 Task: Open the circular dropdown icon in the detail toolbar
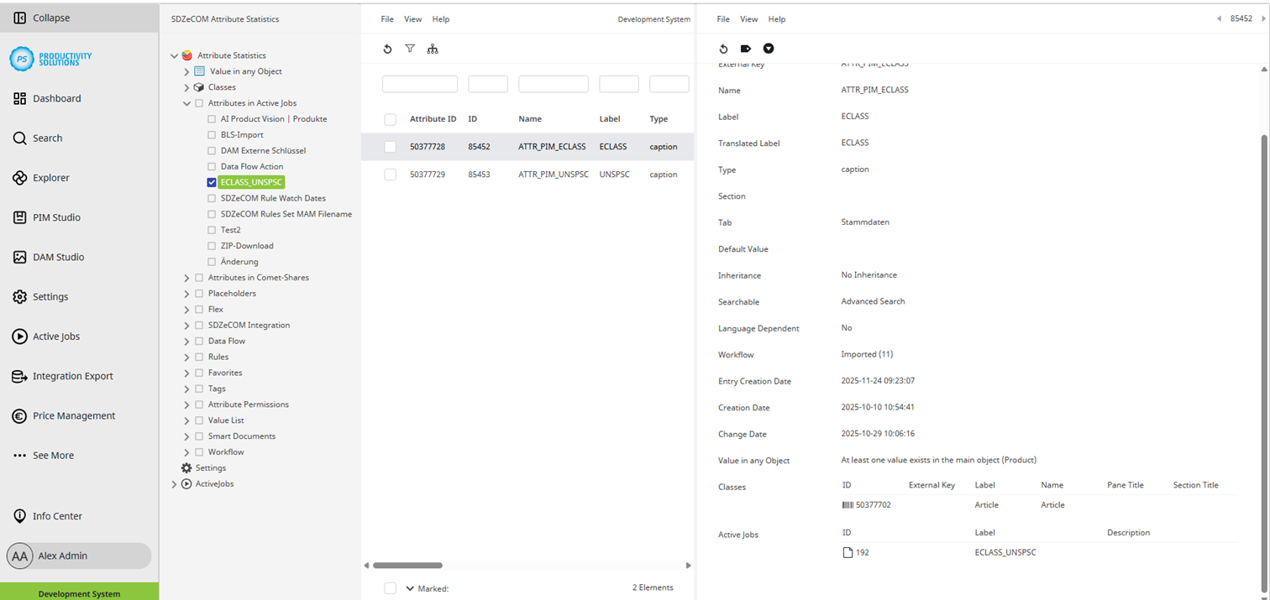[x=769, y=49]
